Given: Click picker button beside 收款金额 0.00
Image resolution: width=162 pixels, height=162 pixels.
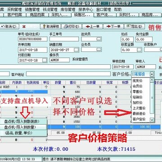Looking at the screenshot, I should tap(139, 50).
